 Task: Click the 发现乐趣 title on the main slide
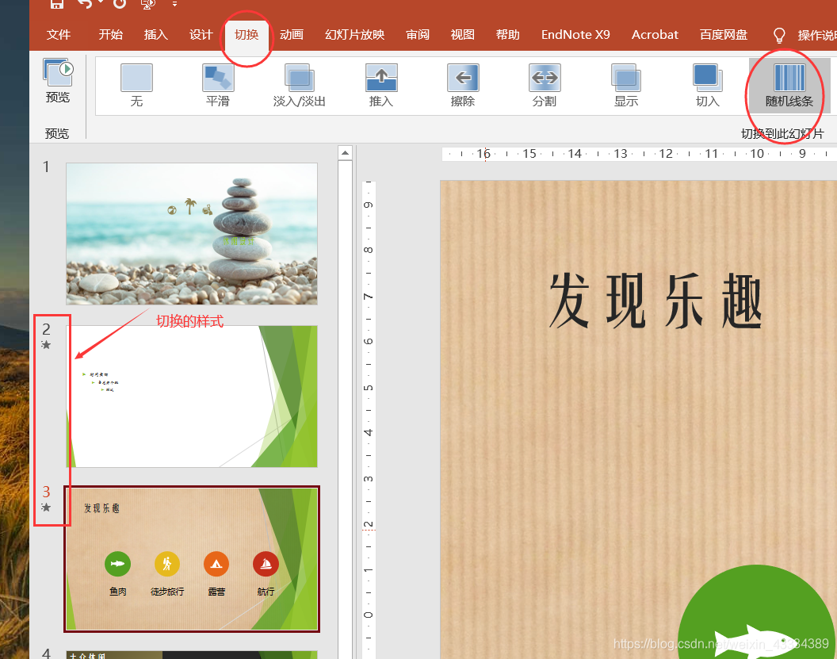655,300
